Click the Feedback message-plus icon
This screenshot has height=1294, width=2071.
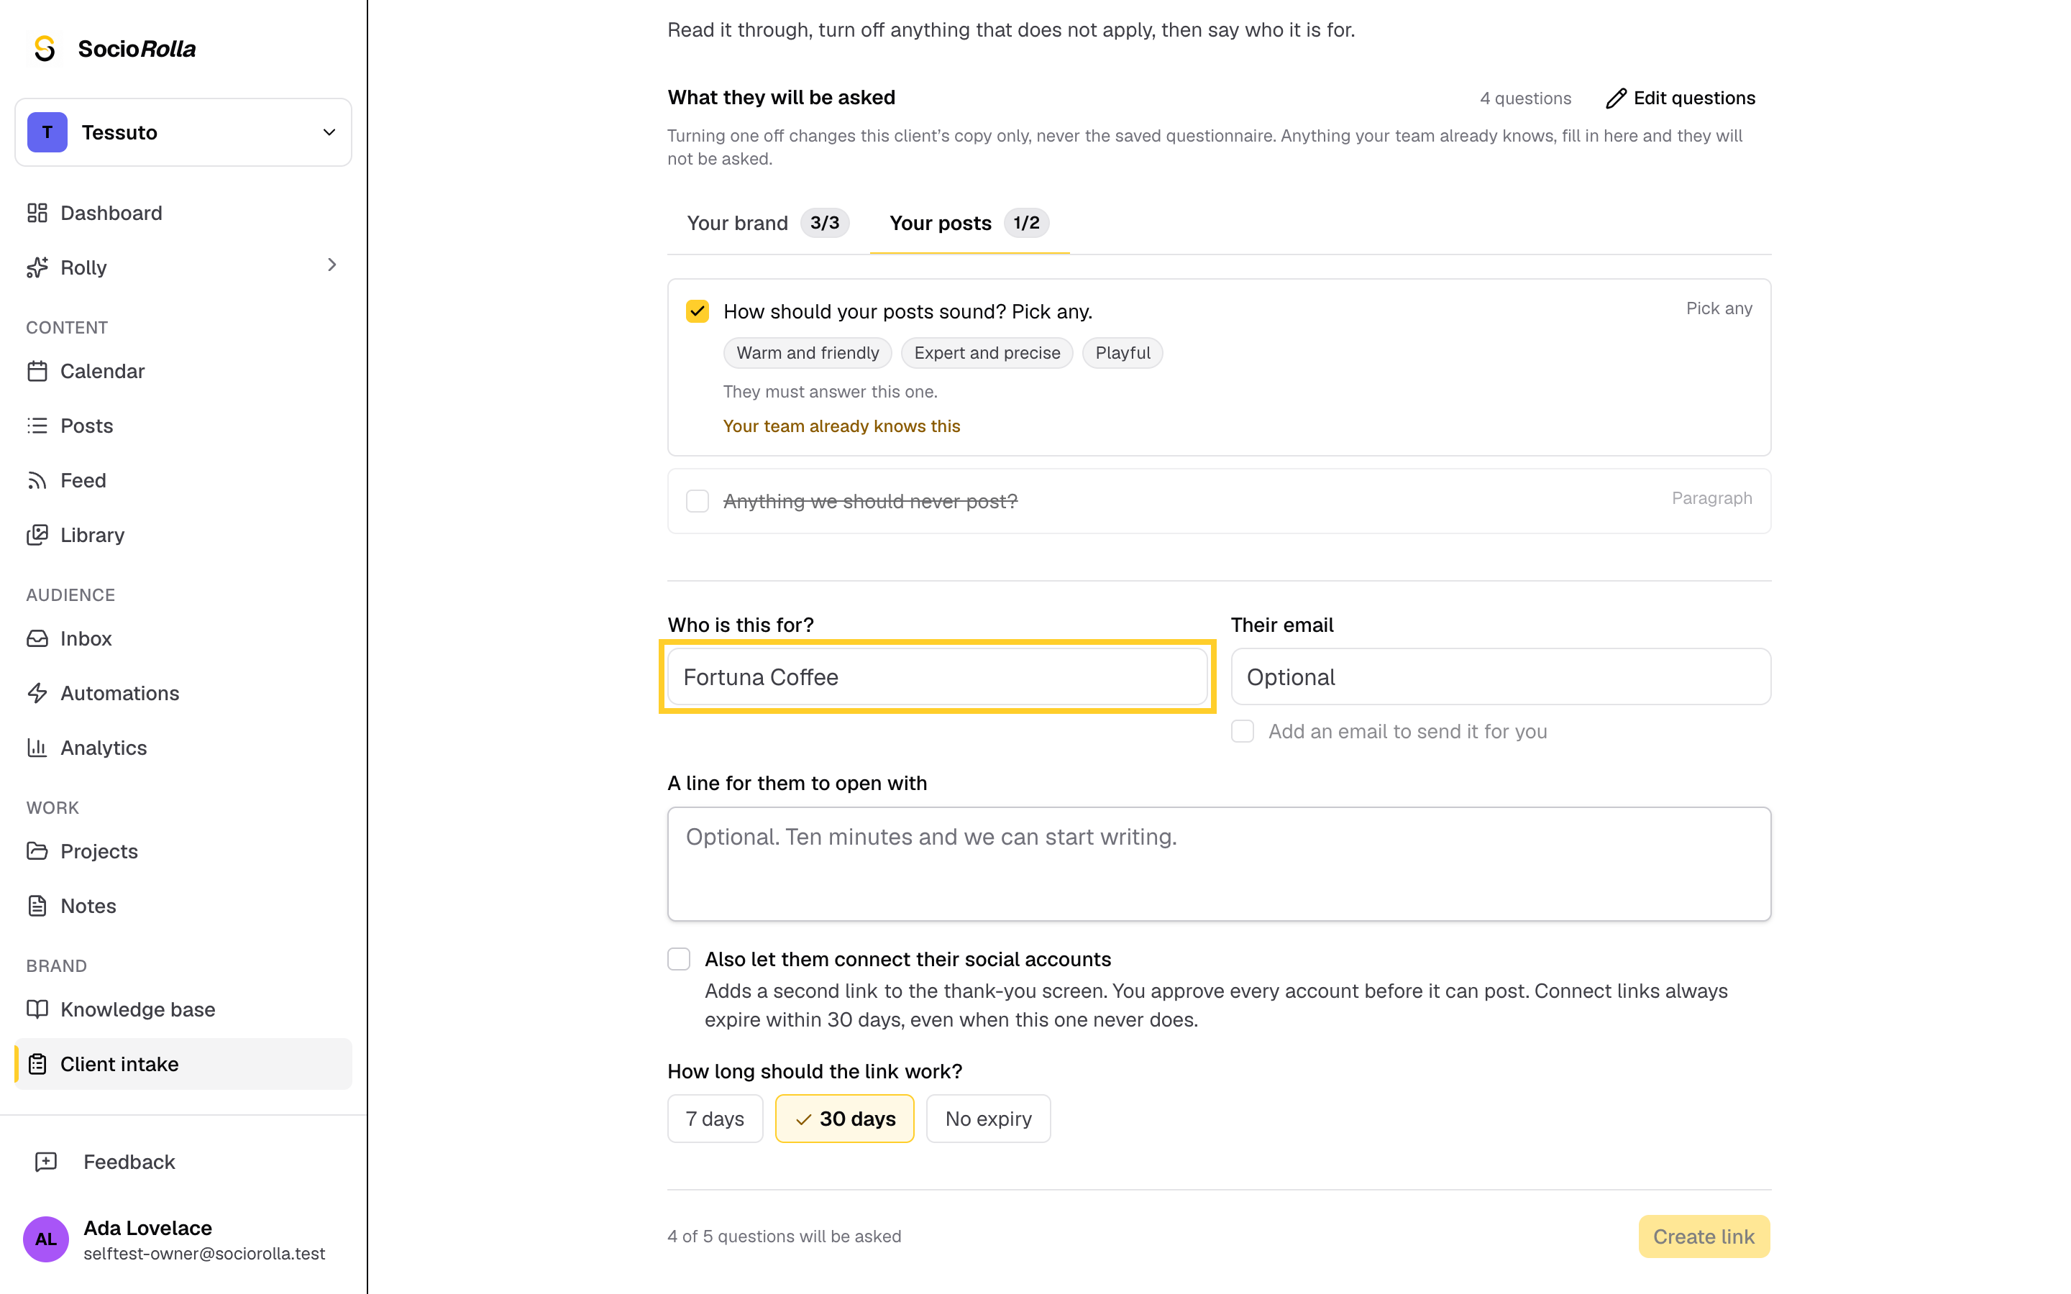(45, 1161)
